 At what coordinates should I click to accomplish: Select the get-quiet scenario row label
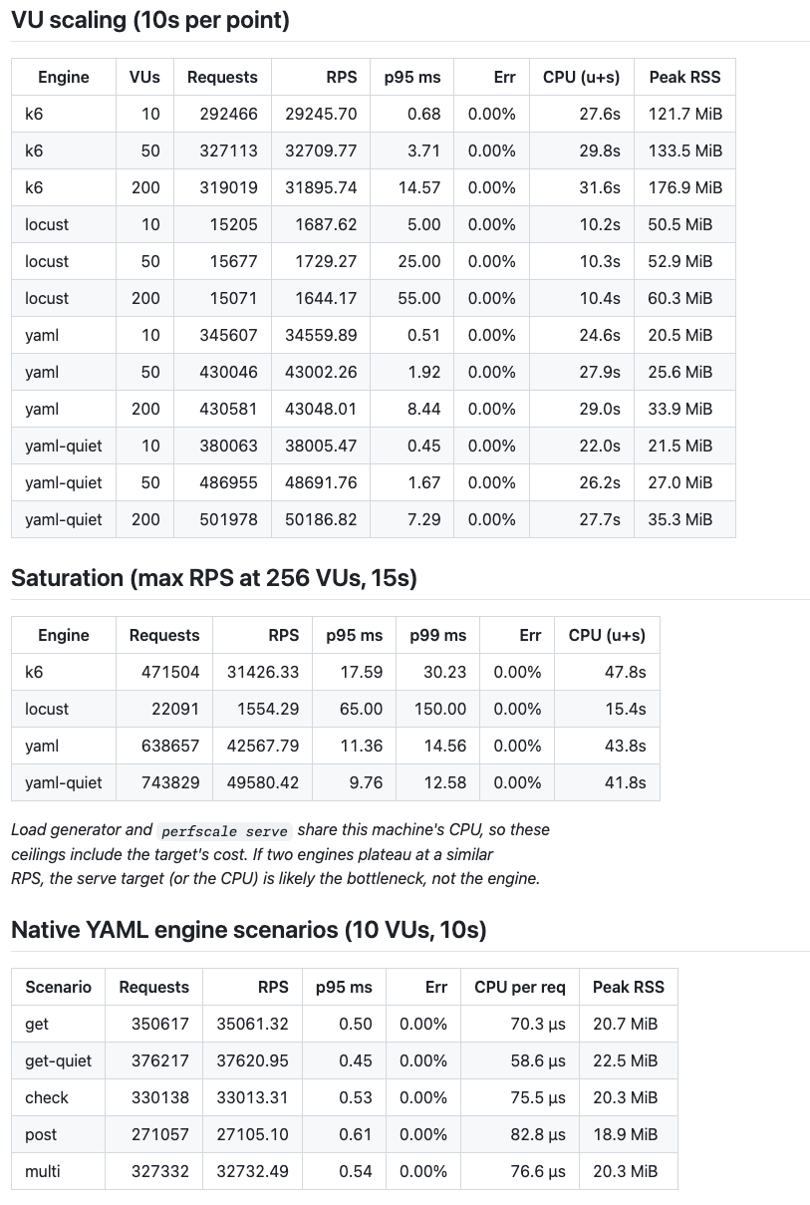tap(58, 1060)
